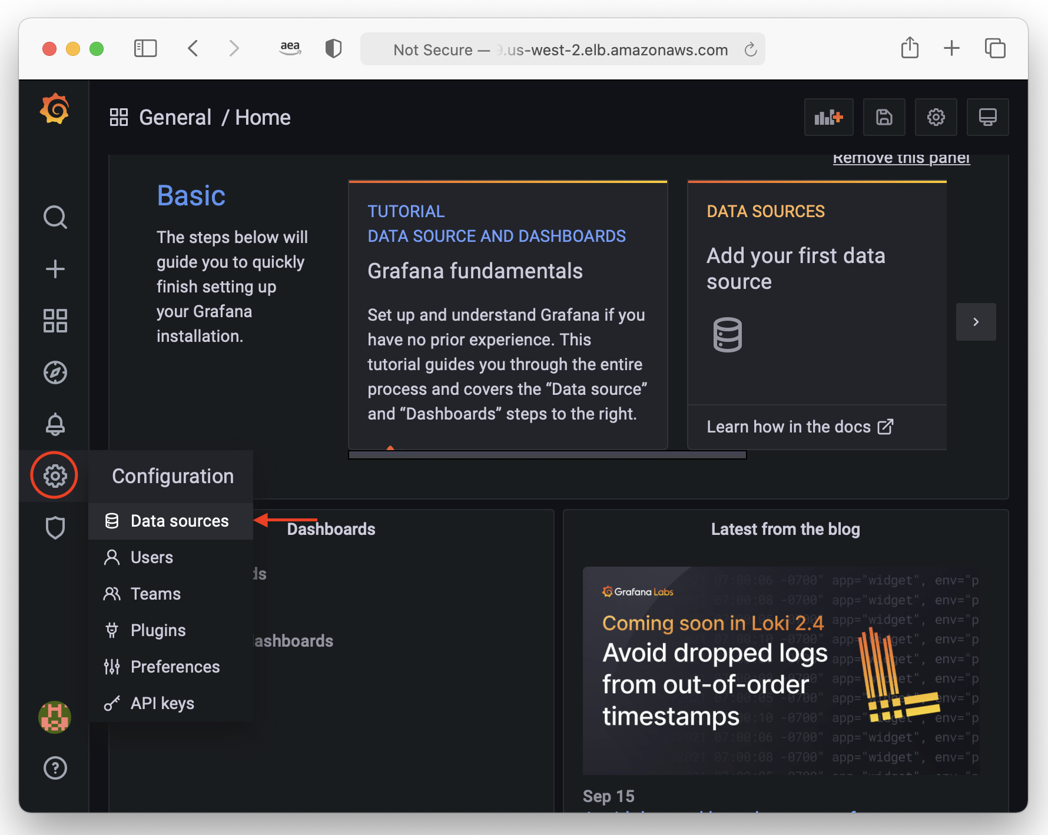Screen dimensions: 1048x835
Task: Open the Explore compass icon
Action: (55, 372)
